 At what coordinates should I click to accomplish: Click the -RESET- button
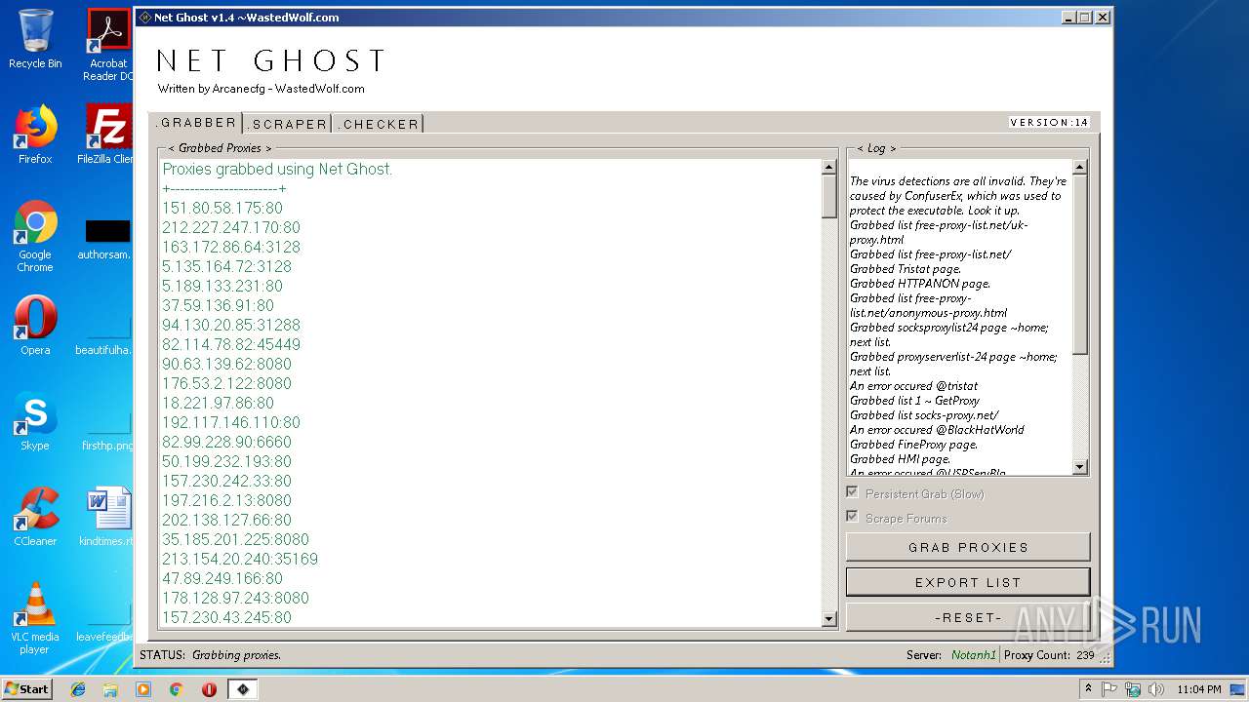968,617
